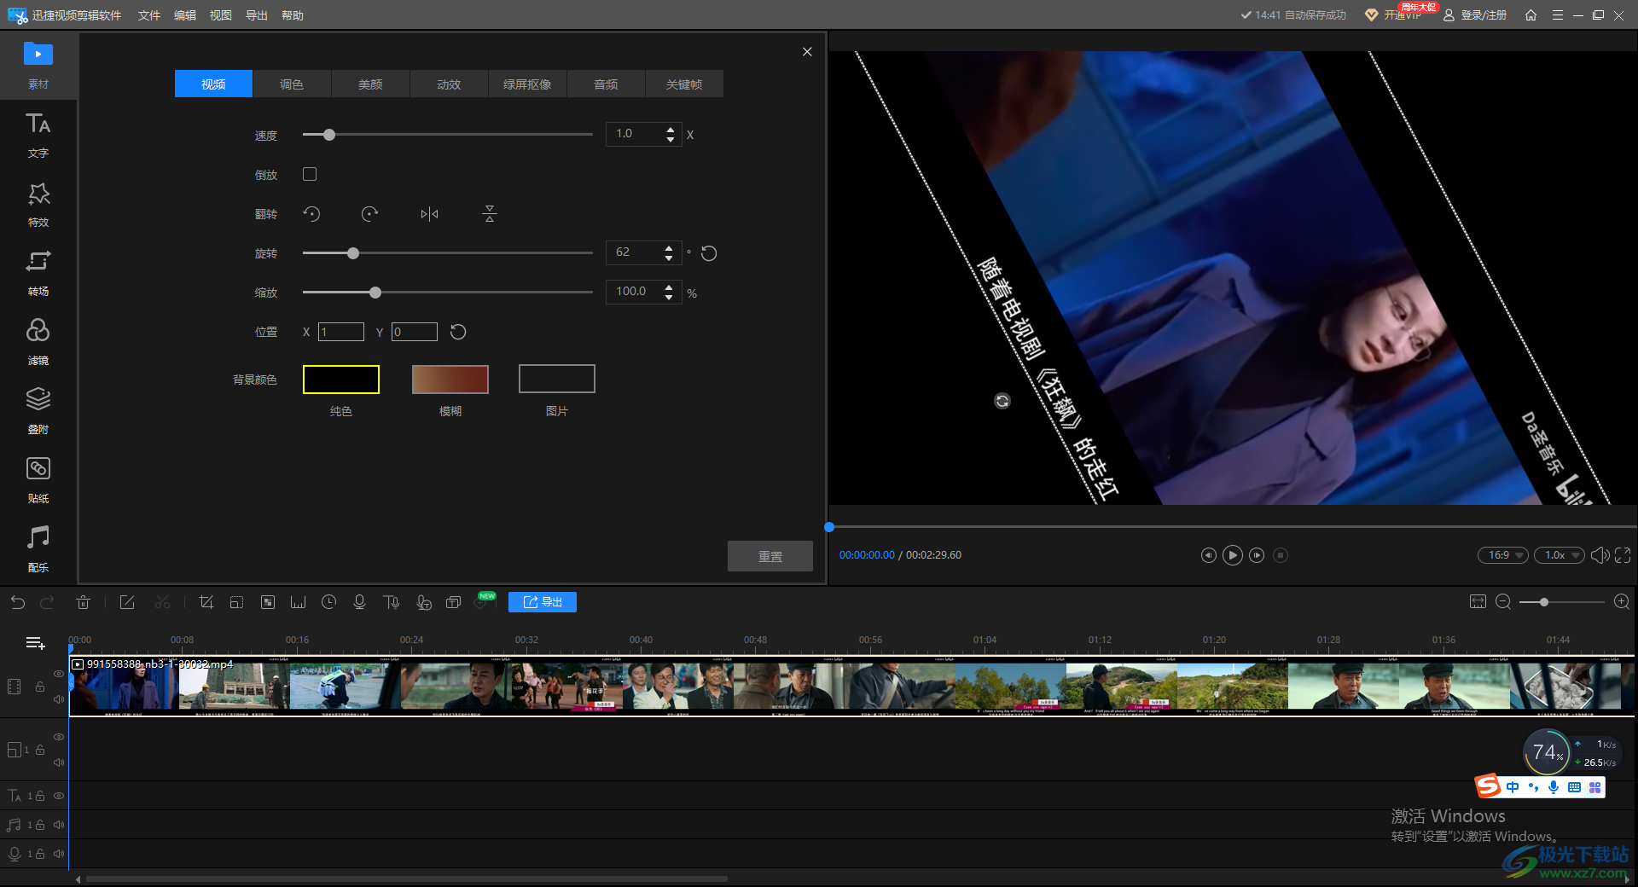Click the text-to-speech icon in toolbar

392,602
